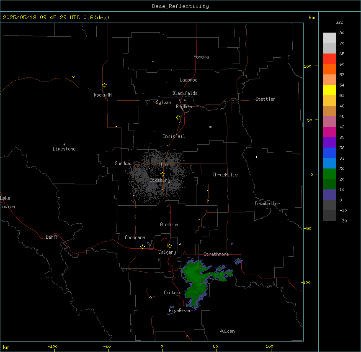The width and height of the screenshot is (361, 352).
Task: Click the white asterisk marker above Limestone
Action: pos(64,144)
